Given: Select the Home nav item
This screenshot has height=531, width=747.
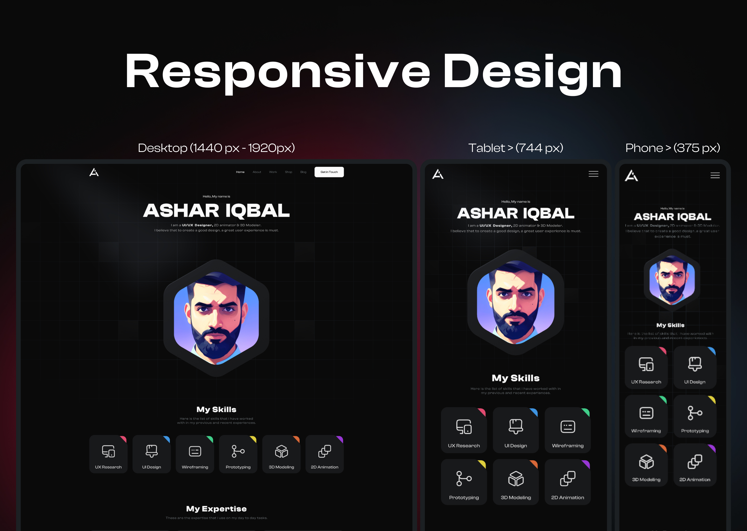Looking at the screenshot, I should 240,172.
